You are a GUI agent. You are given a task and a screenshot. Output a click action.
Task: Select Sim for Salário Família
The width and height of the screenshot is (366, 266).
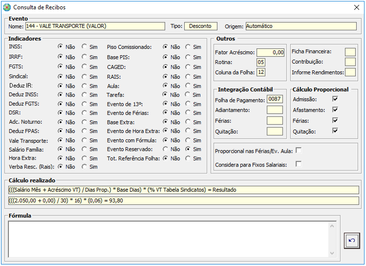pyautogui.click(x=84, y=149)
